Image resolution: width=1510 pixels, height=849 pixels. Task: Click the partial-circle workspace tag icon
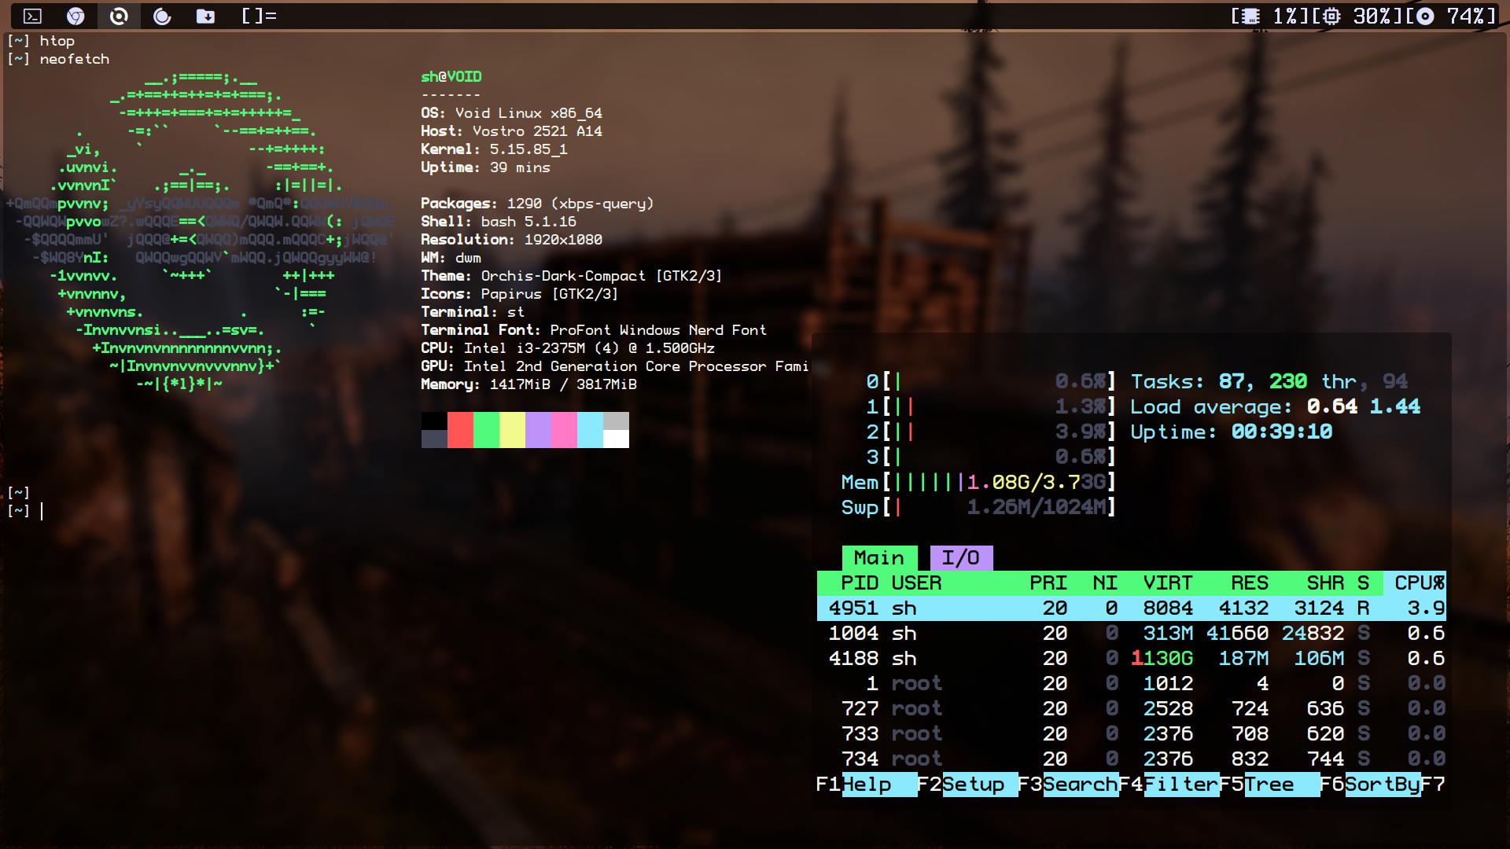coord(162,16)
